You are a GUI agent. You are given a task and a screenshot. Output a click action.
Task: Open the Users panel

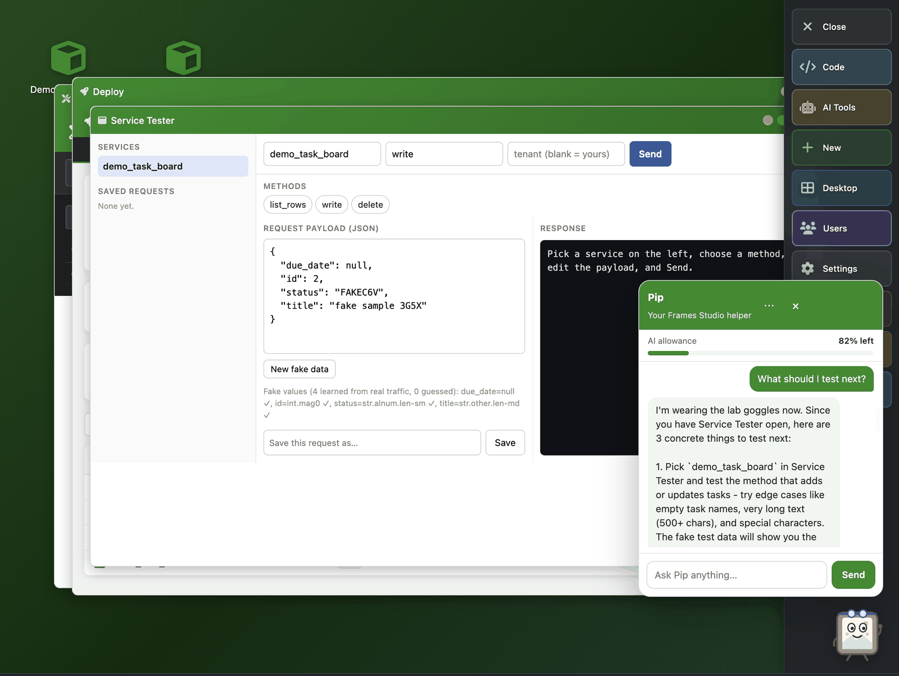[841, 228]
